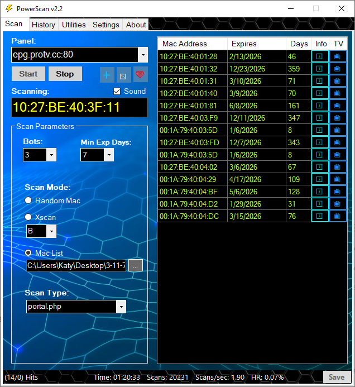
Task: Open Info for MAC 10:27:BE:40:04:02
Action: [320, 167]
